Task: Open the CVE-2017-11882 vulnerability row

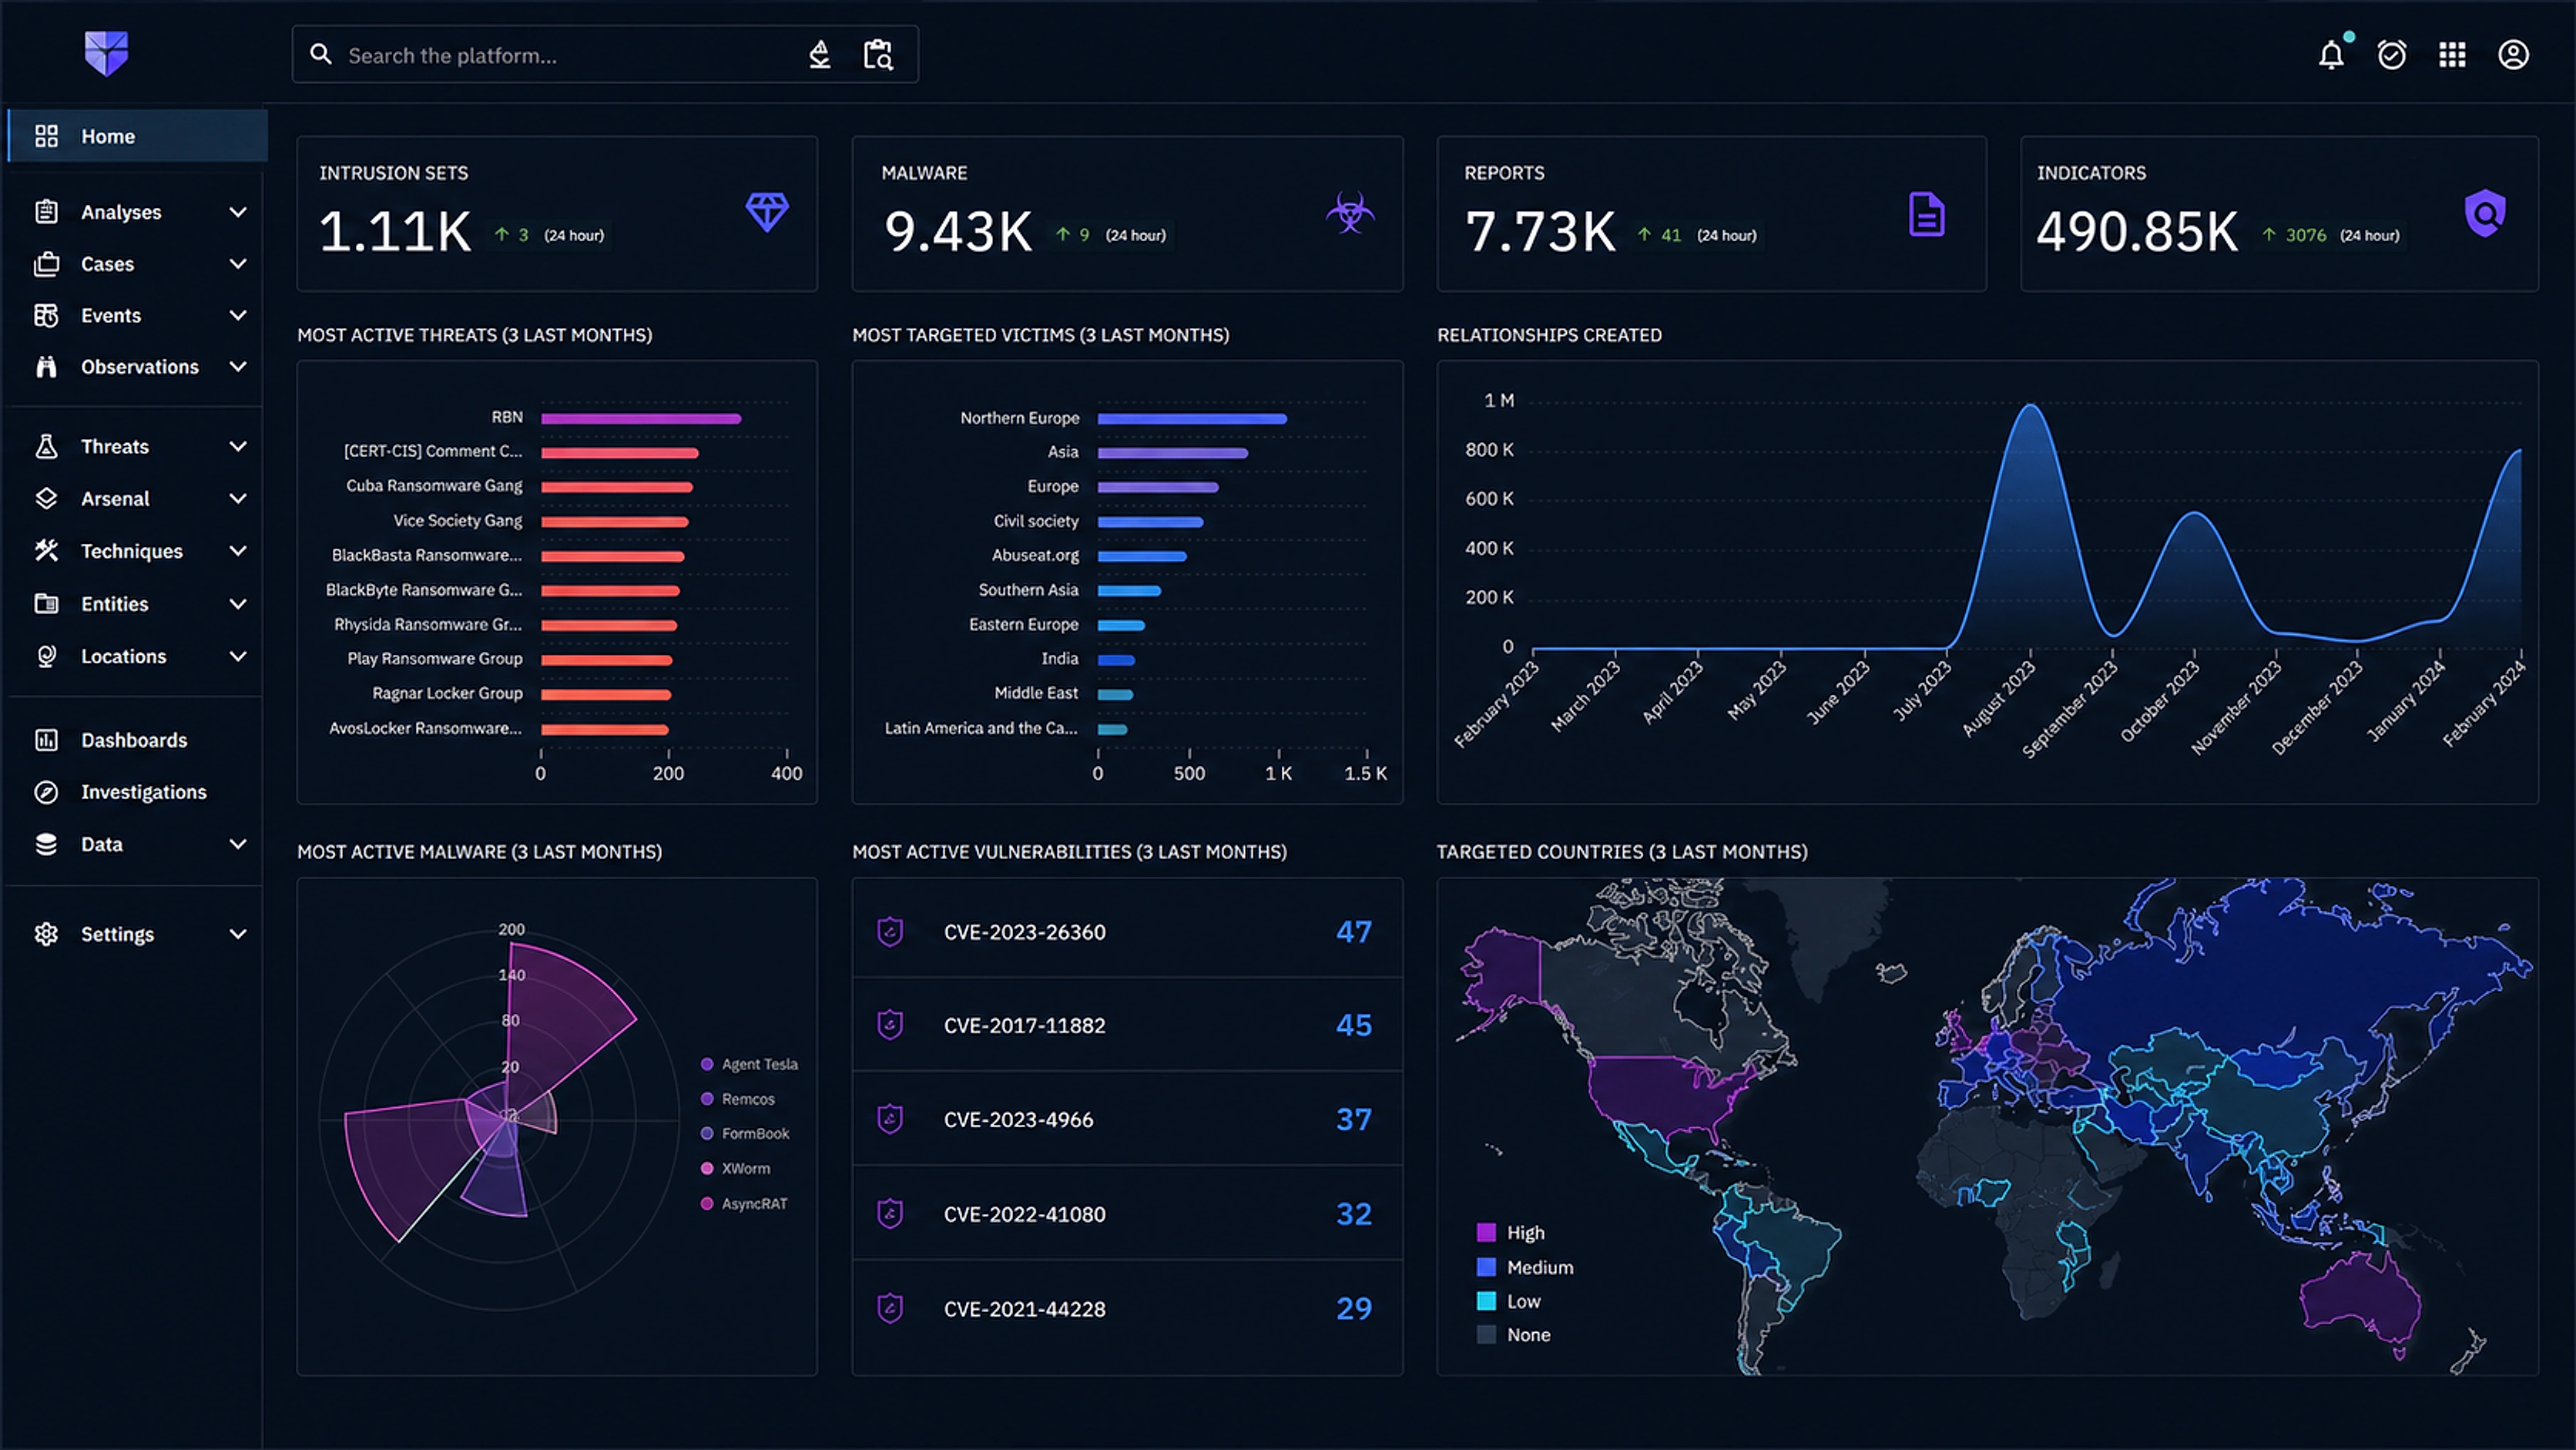Action: [1127, 1025]
